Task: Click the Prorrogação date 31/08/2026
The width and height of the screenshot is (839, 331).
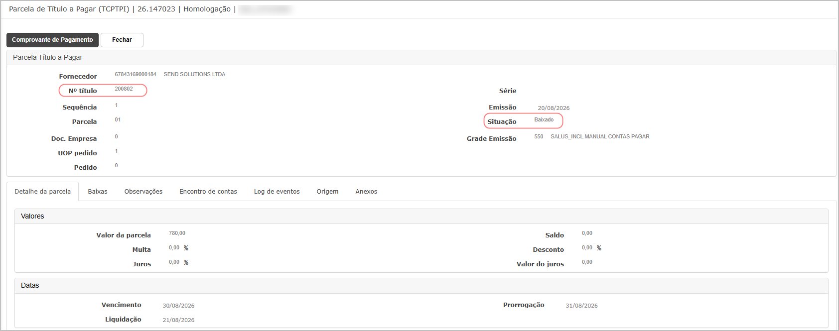Action: pyautogui.click(x=581, y=306)
